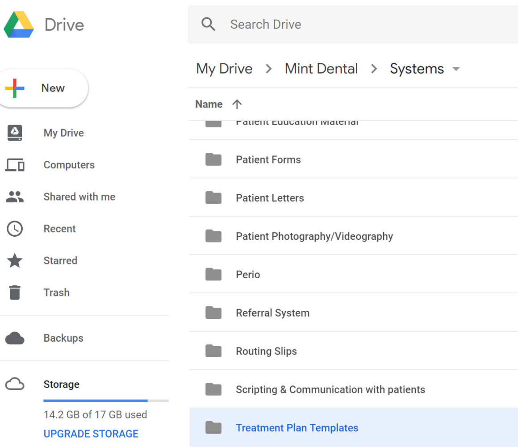
Task: Open the search magnifier icon
Action: pos(209,24)
